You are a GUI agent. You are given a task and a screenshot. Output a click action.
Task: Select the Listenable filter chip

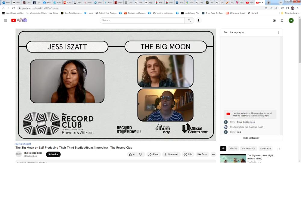click(x=265, y=149)
